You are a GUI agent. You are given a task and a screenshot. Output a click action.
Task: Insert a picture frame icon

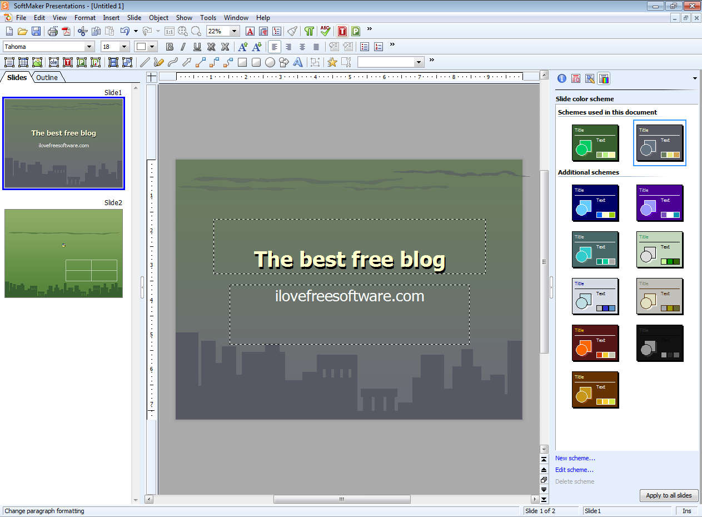coord(37,62)
